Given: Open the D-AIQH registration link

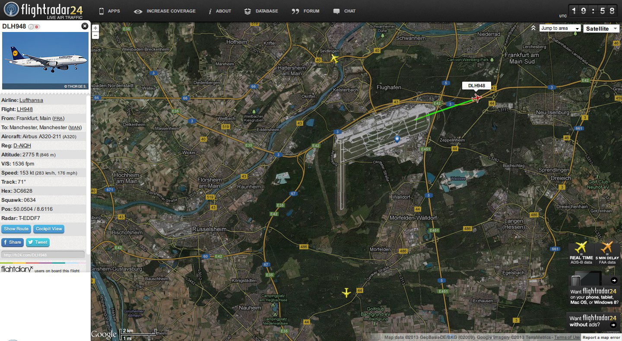Looking at the screenshot, I should [x=22, y=146].
